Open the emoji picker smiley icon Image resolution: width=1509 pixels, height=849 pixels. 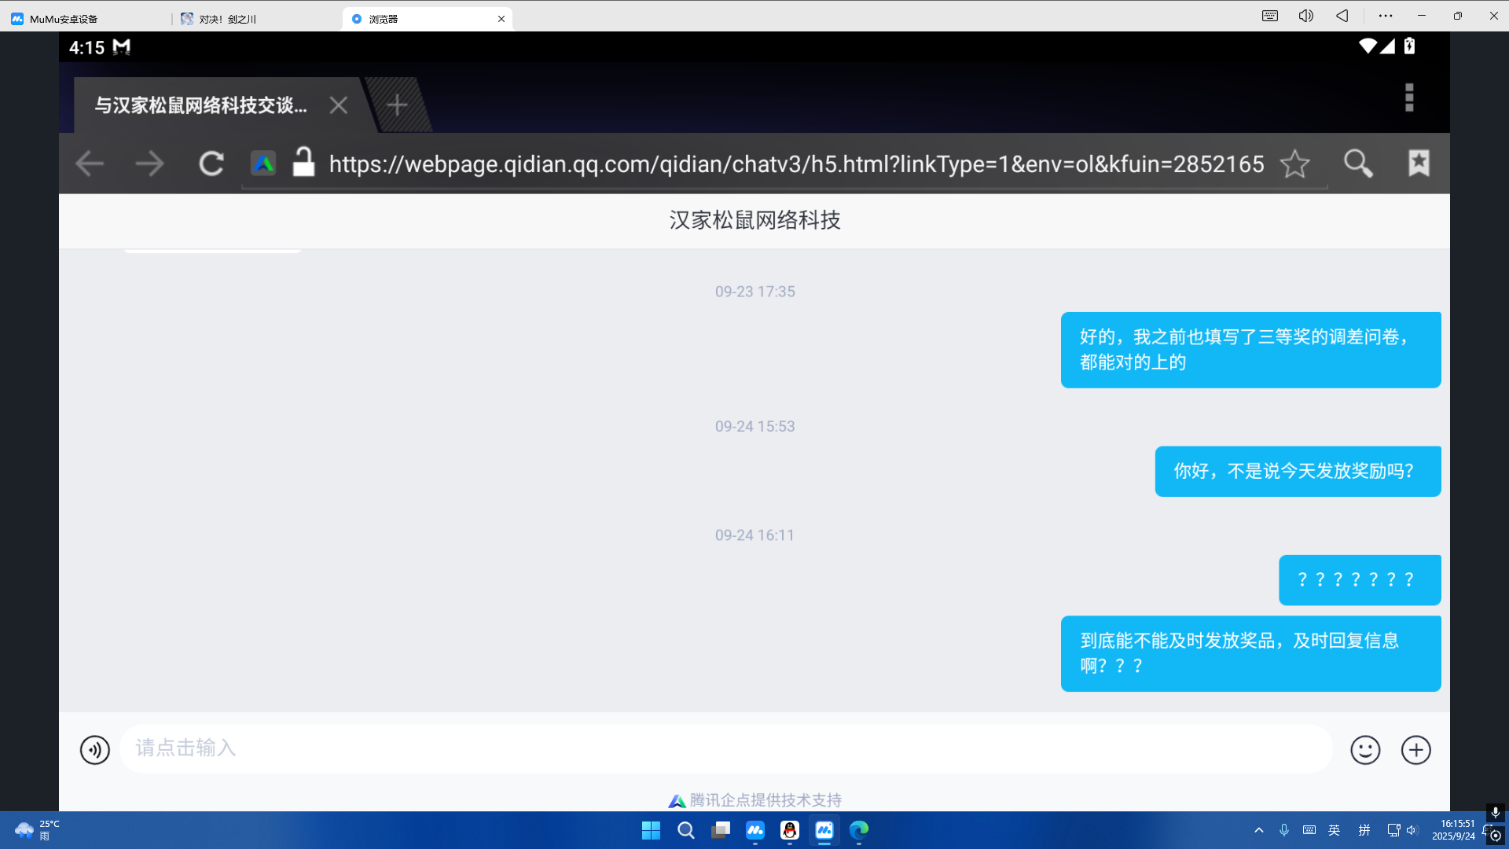(1365, 749)
